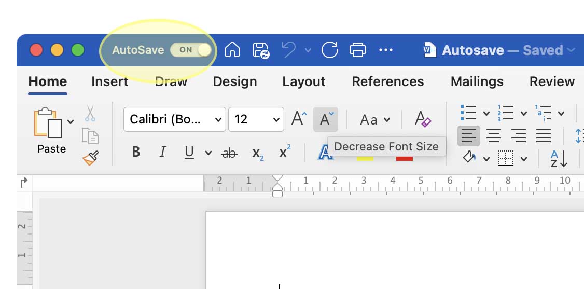Screen dimensions: 584x289
Task: Click the Borders grid icon
Action: (x=505, y=158)
